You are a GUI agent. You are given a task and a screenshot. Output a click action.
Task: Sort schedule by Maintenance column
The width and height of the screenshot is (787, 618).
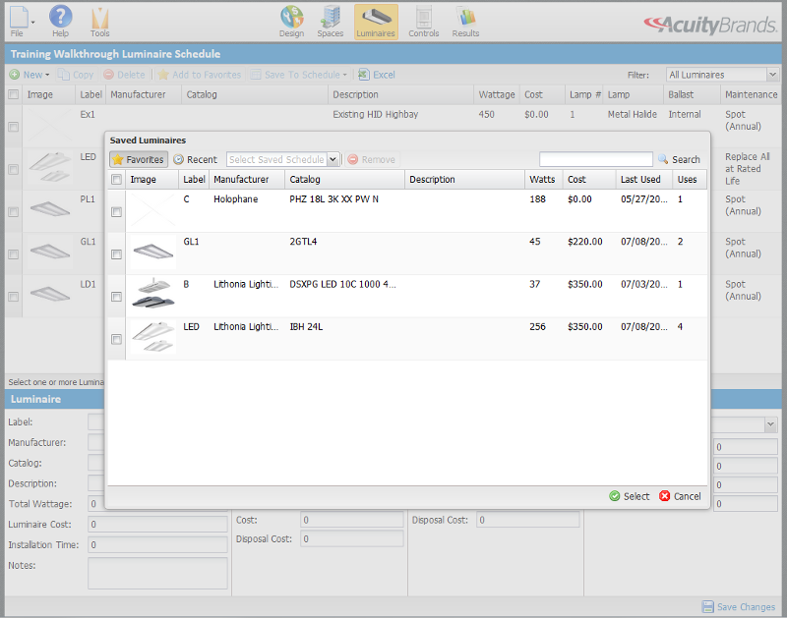[751, 94]
